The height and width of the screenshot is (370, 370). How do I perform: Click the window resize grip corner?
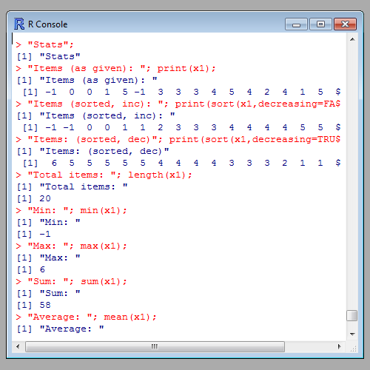tap(353, 348)
